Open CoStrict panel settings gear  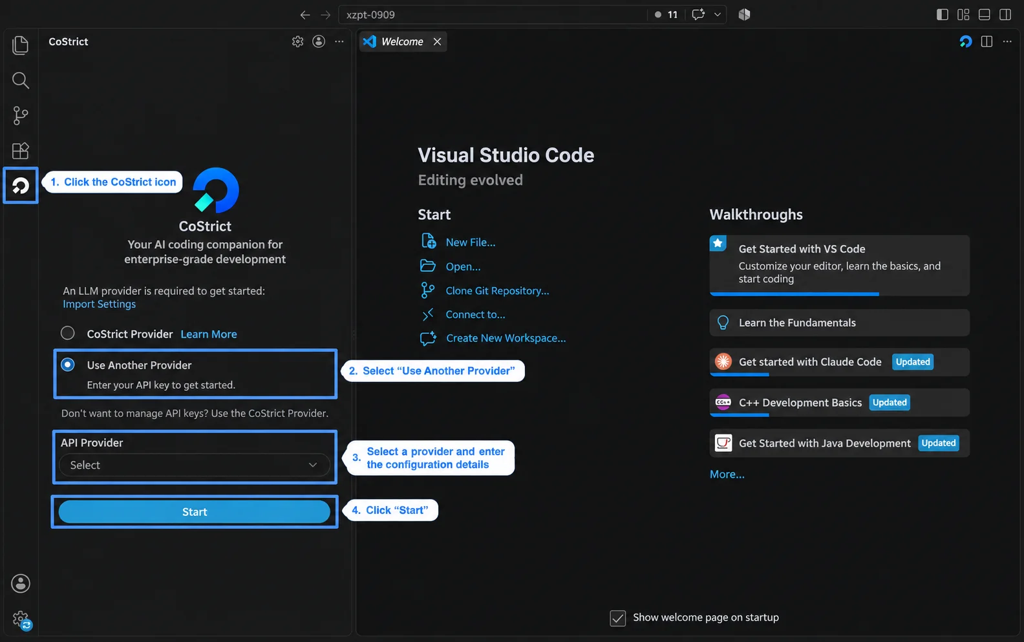pos(297,41)
